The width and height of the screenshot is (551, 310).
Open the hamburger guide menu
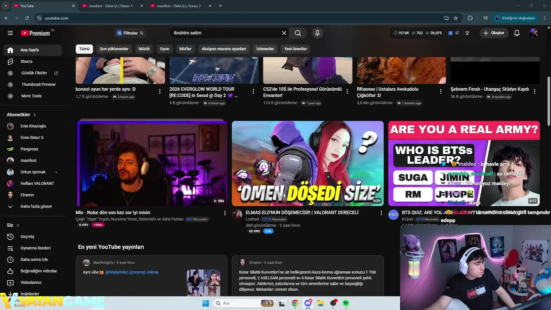click(10, 33)
